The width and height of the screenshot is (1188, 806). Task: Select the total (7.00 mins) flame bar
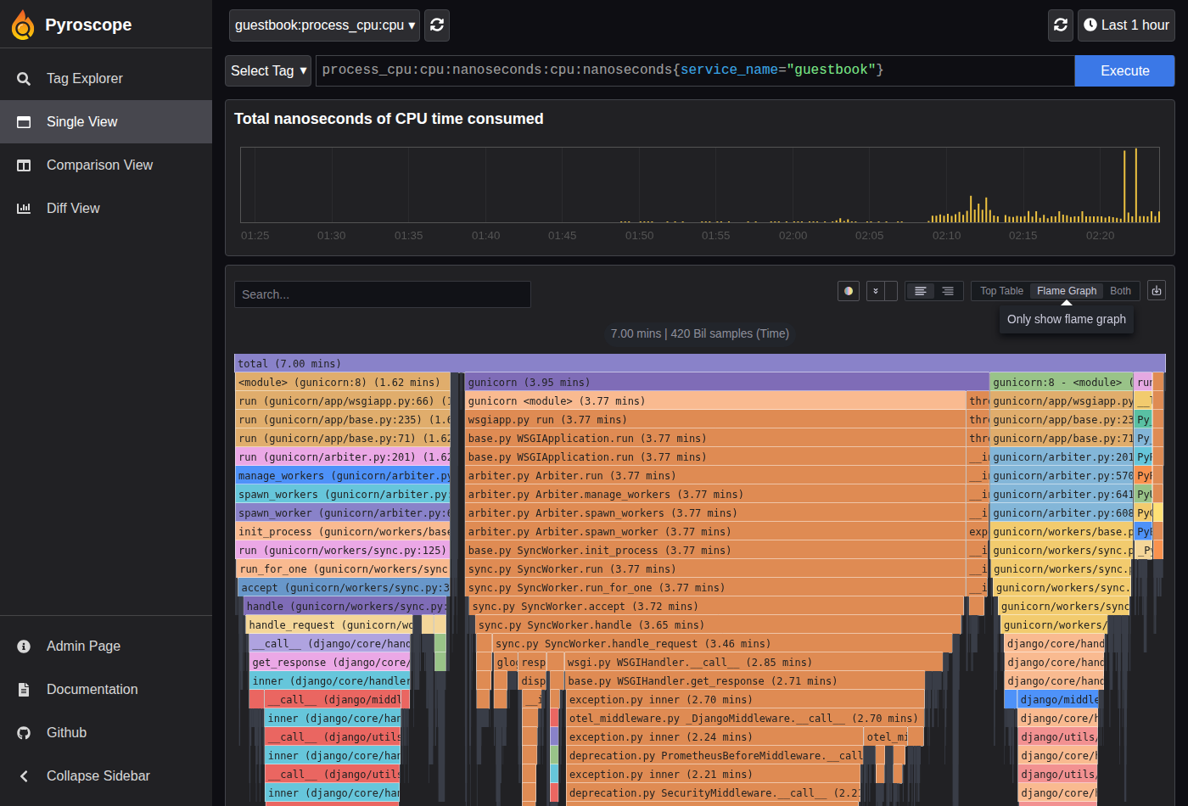click(x=700, y=364)
